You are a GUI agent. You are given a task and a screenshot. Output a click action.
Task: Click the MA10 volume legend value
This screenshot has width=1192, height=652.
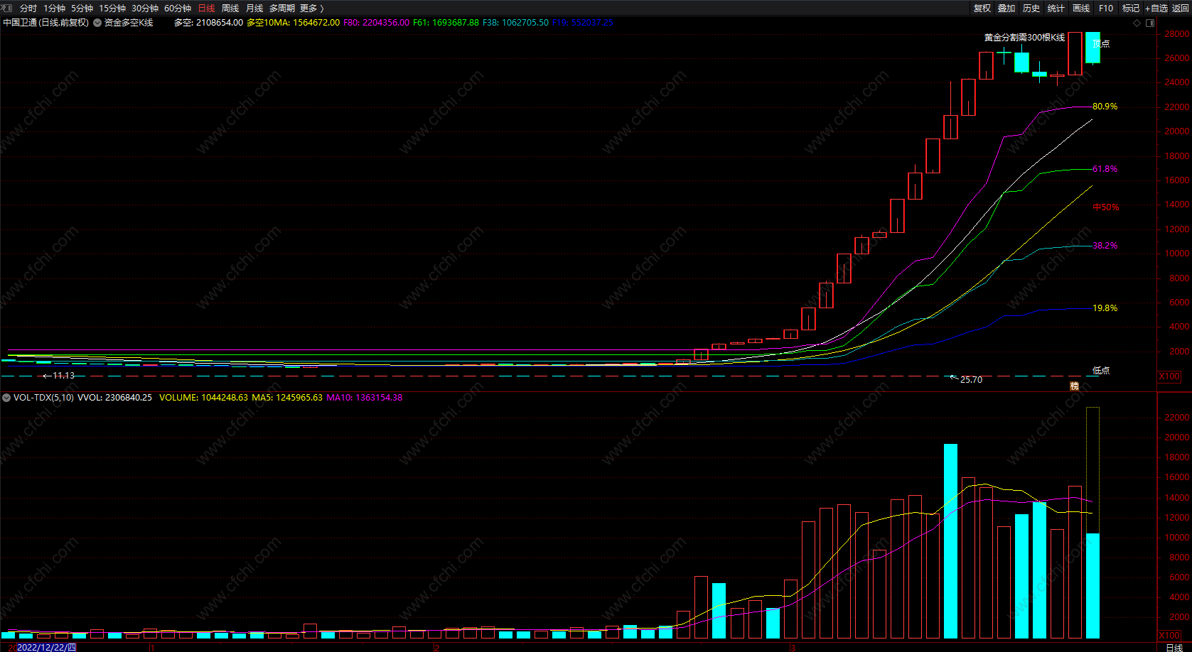pos(365,398)
